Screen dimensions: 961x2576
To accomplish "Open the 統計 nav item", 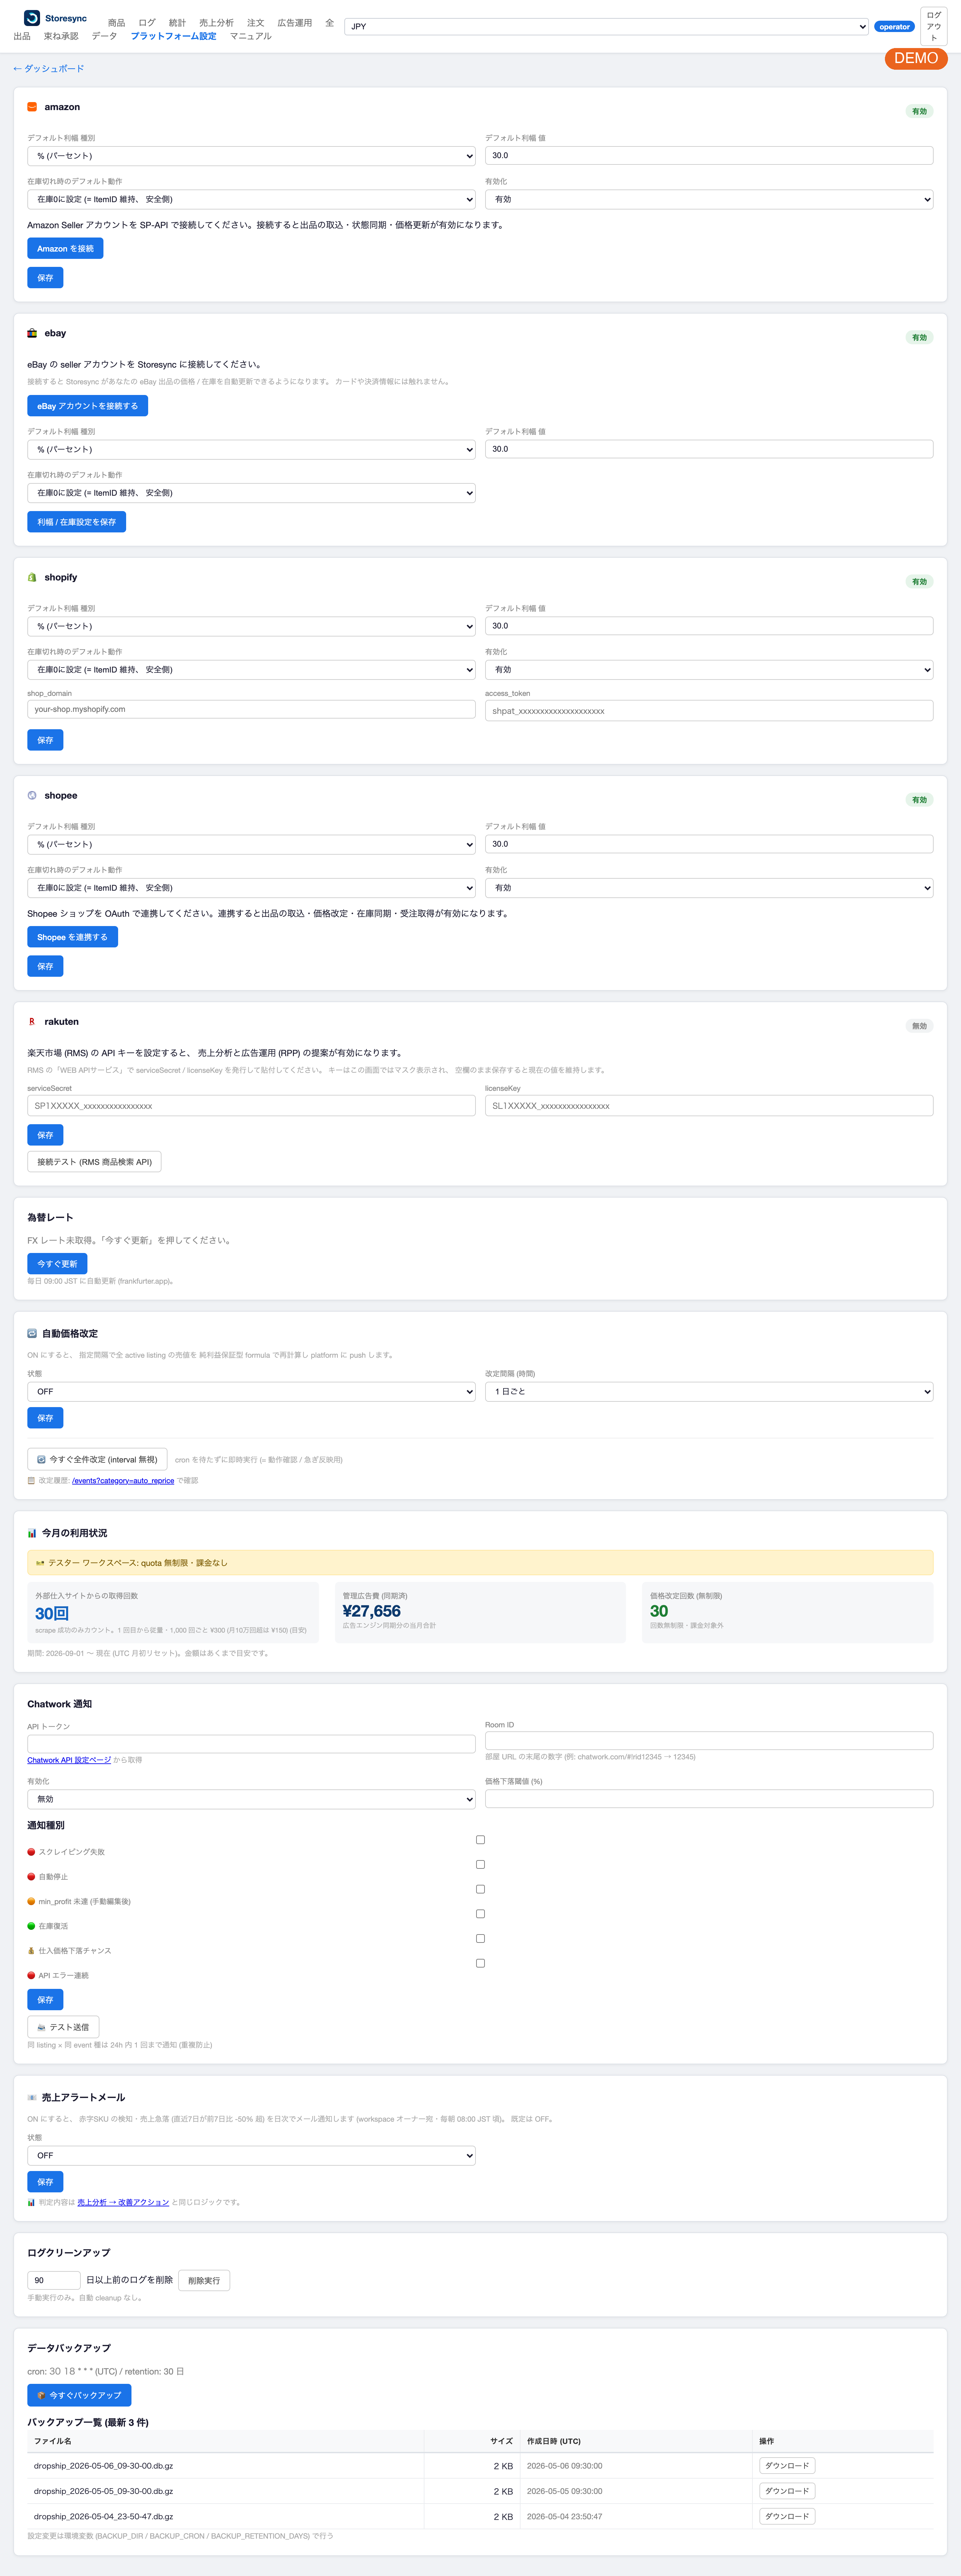I will tap(177, 23).
